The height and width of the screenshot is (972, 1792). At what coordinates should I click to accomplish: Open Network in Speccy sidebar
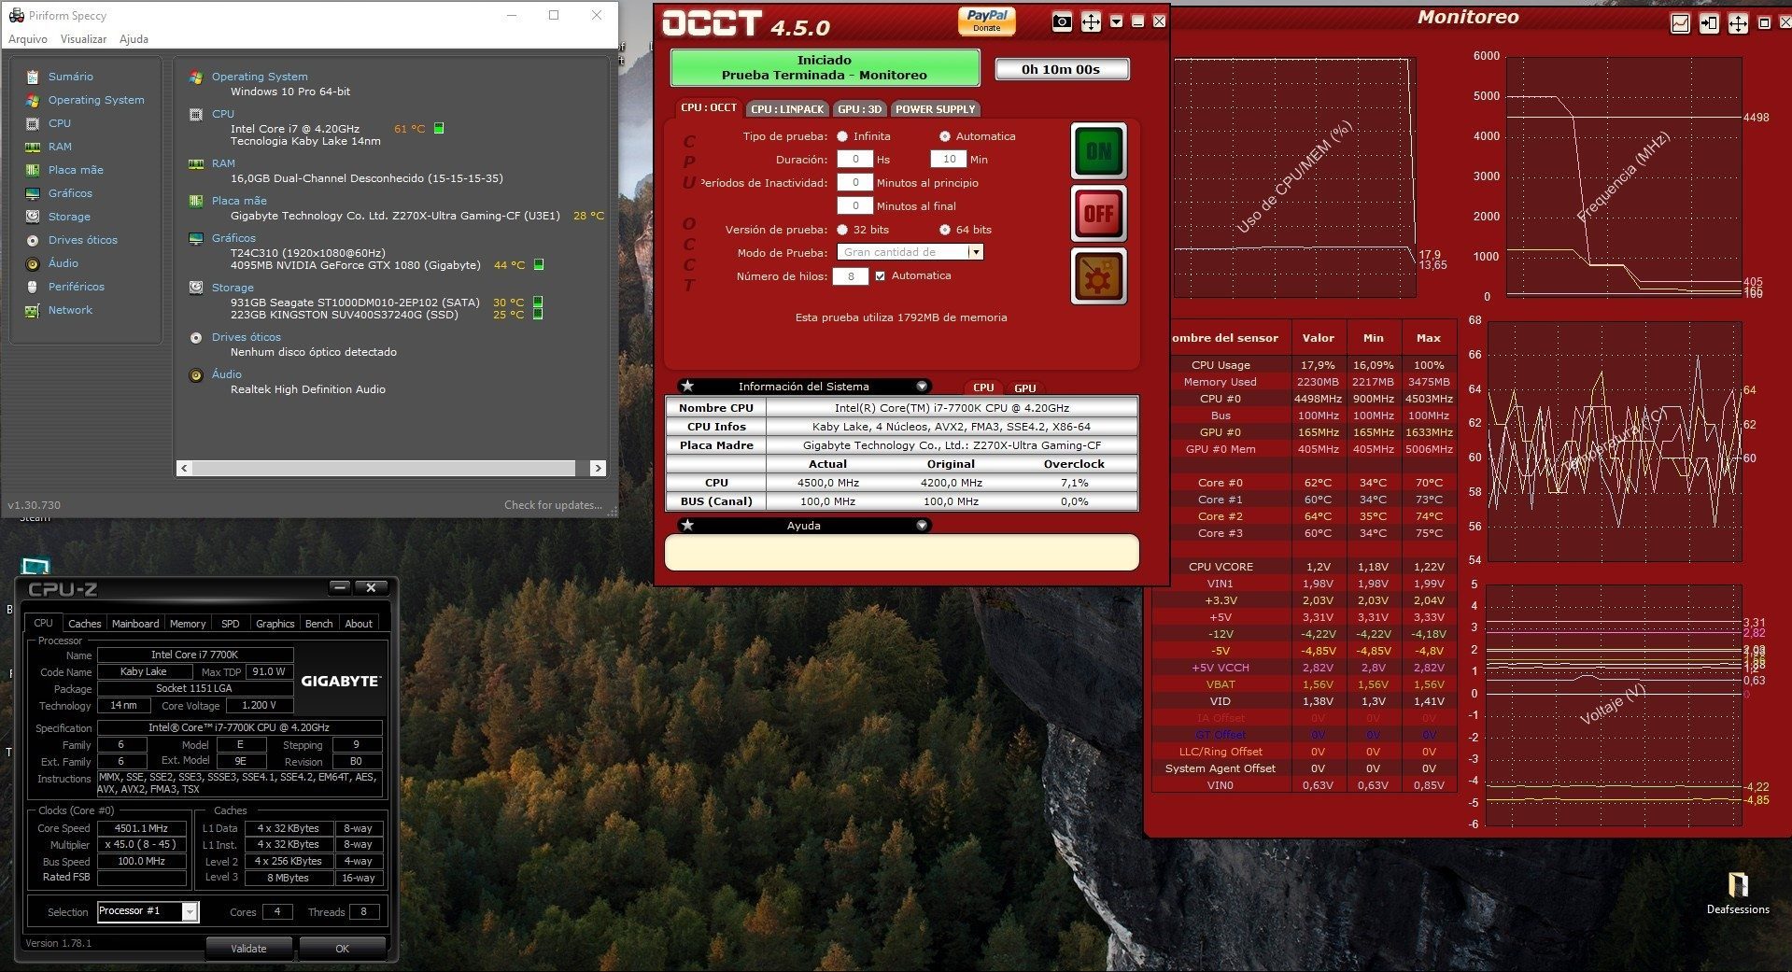tap(70, 310)
